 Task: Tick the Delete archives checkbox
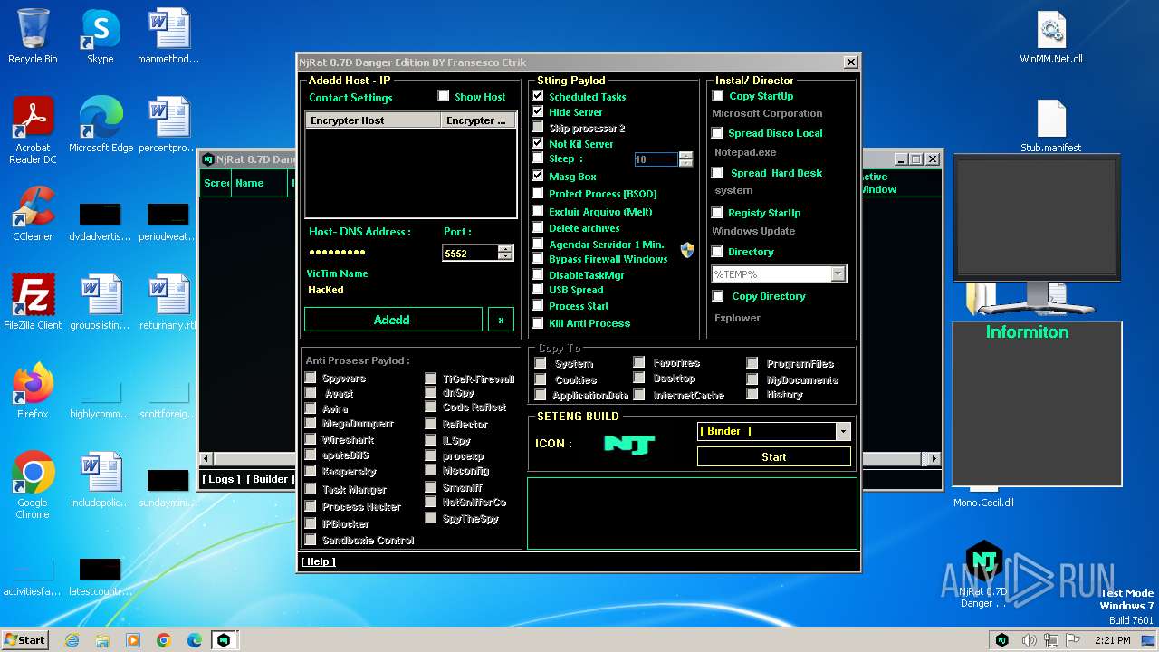pos(538,227)
